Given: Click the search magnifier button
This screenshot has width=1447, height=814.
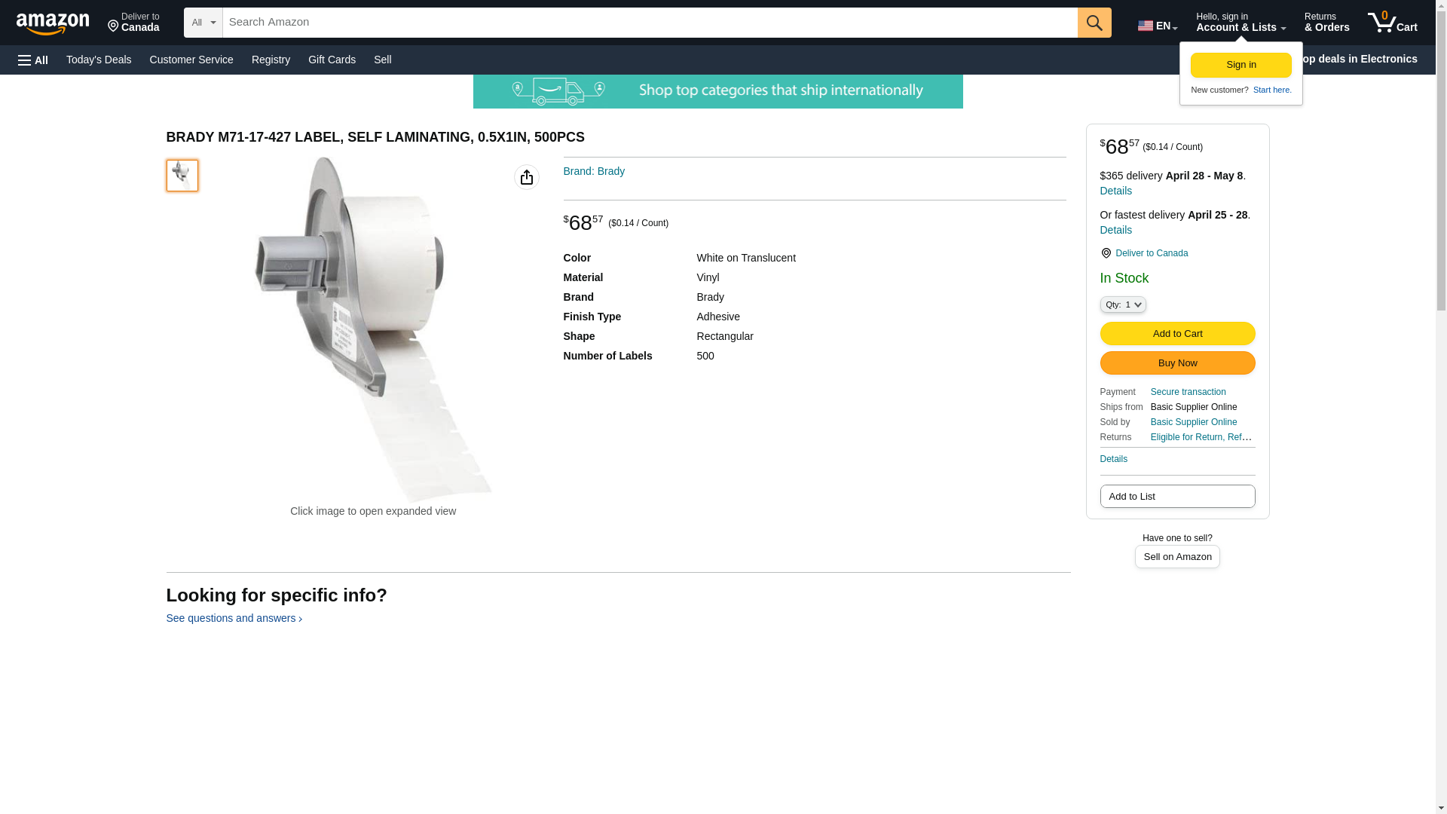Looking at the screenshot, I should coord(1094,23).
